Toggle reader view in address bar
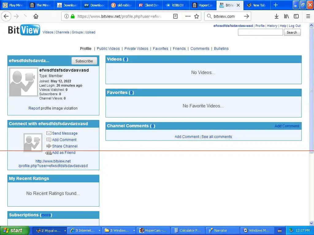Viewport: 314px width, 235px height. click(175, 17)
